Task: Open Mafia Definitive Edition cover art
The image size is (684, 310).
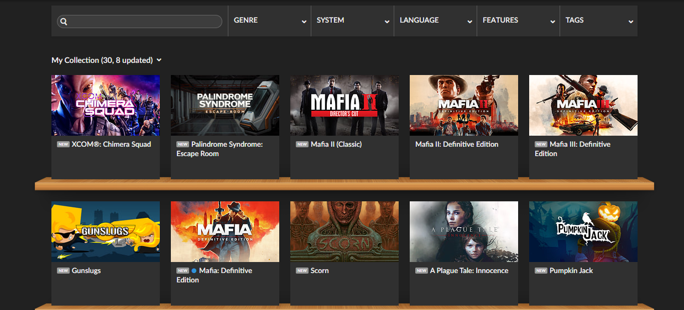Action: [x=225, y=232]
